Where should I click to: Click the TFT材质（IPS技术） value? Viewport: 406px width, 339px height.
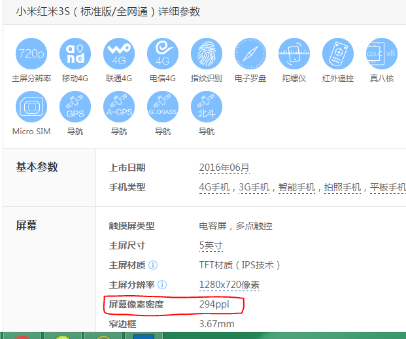pyautogui.click(x=239, y=265)
